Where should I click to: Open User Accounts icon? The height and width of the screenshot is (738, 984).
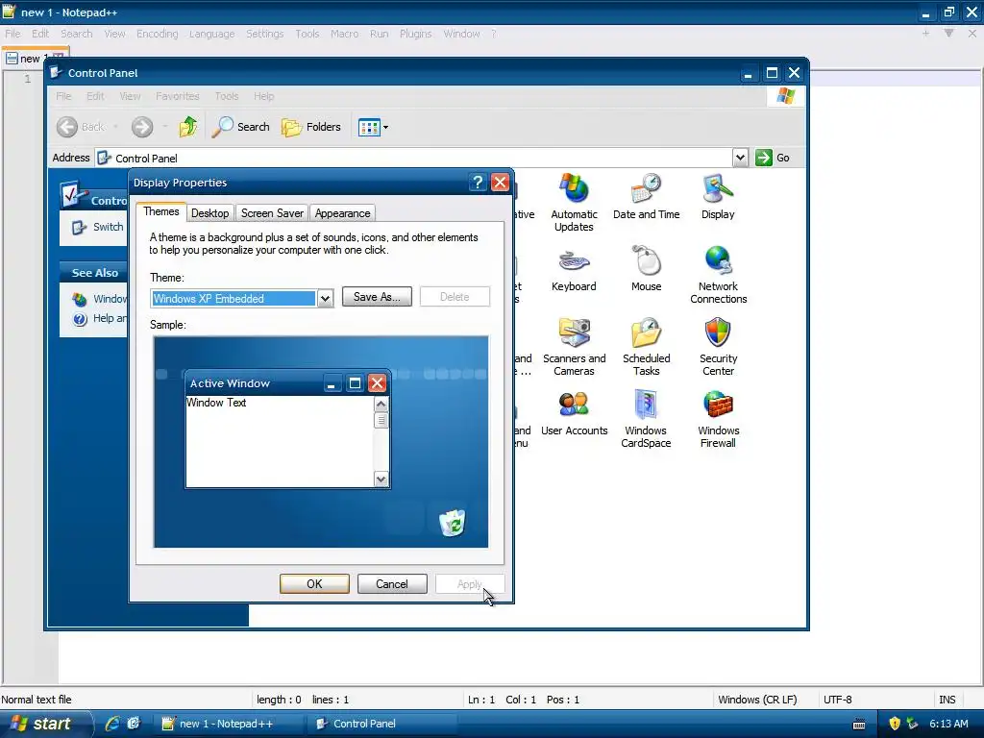click(x=574, y=413)
